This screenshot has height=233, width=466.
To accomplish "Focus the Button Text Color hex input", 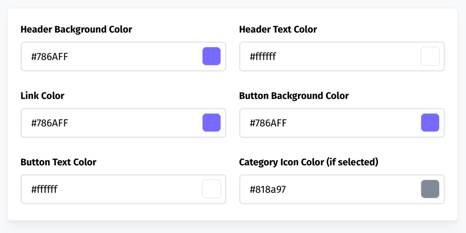I will [111, 190].
